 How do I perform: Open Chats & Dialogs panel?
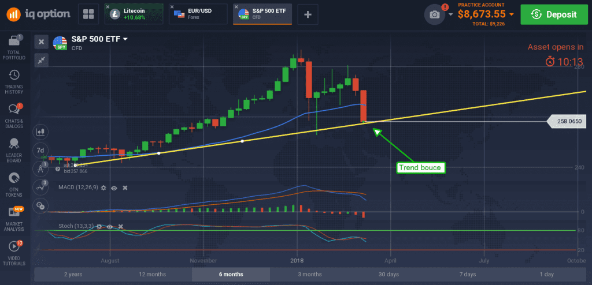(x=14, y=116)
